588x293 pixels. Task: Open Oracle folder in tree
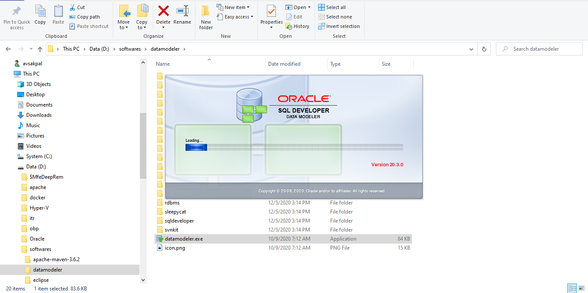[37, 239]
